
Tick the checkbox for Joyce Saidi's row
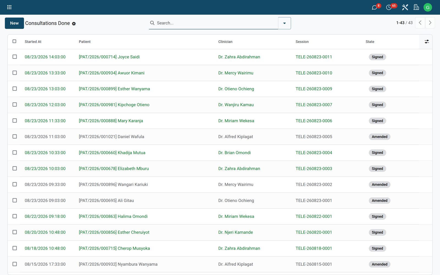pyautogui.click(x=15, y=57)
